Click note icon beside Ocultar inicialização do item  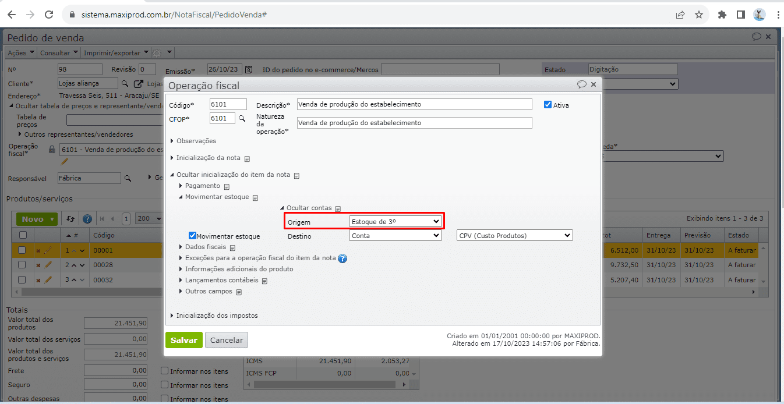coord(296,175)
